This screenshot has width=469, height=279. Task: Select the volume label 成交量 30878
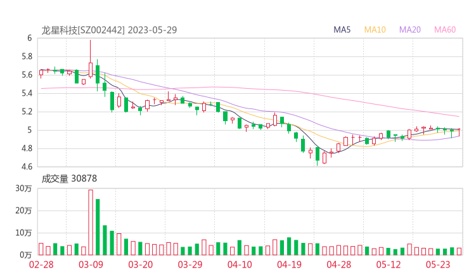(x=69, y=179)
